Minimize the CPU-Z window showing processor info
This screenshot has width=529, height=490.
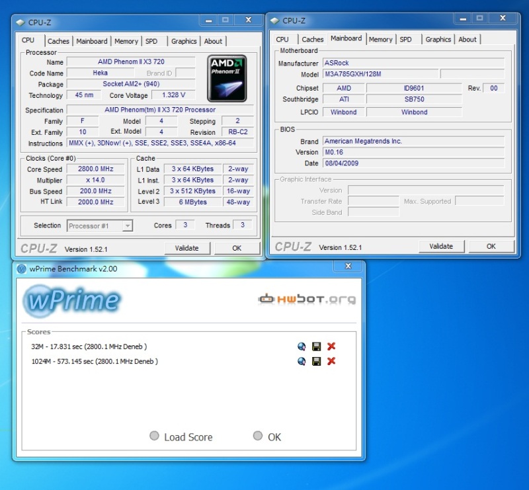pos(209,20)
